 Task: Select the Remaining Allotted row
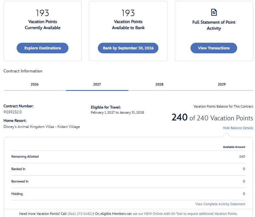(x=128, y=157)
